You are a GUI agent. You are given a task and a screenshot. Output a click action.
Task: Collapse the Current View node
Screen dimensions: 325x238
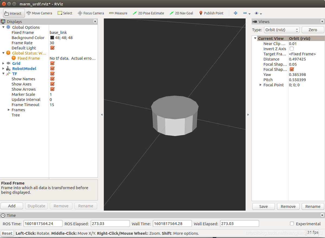[255, 38]
